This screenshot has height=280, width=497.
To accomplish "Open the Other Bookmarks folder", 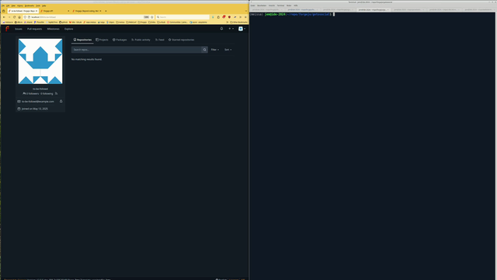I will [238, 23].
